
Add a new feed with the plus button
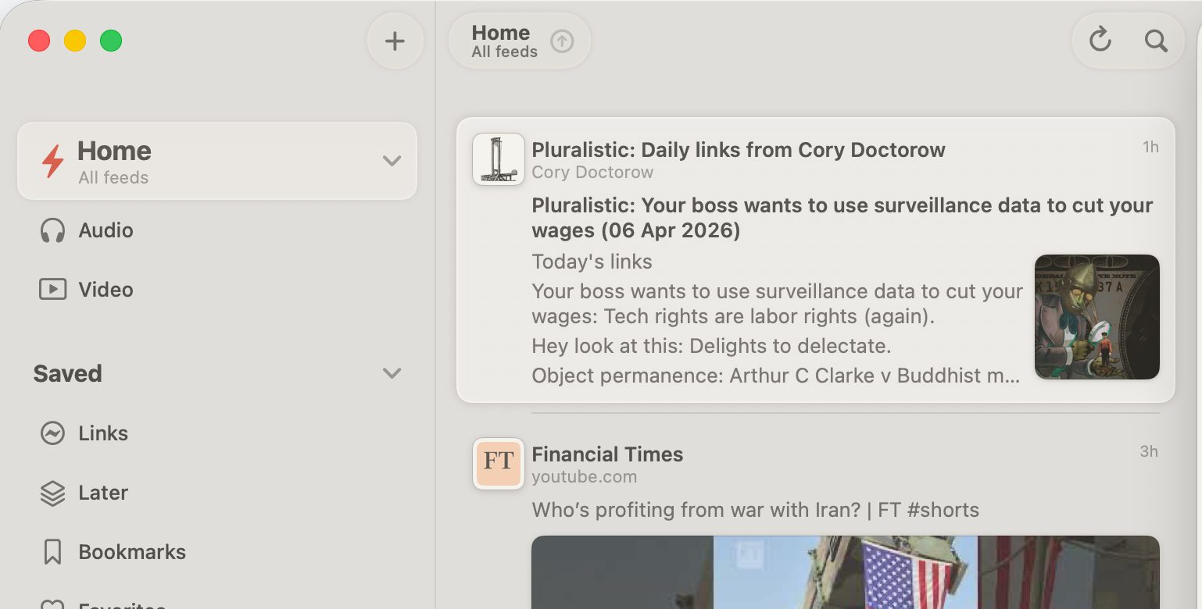point(395,40)
